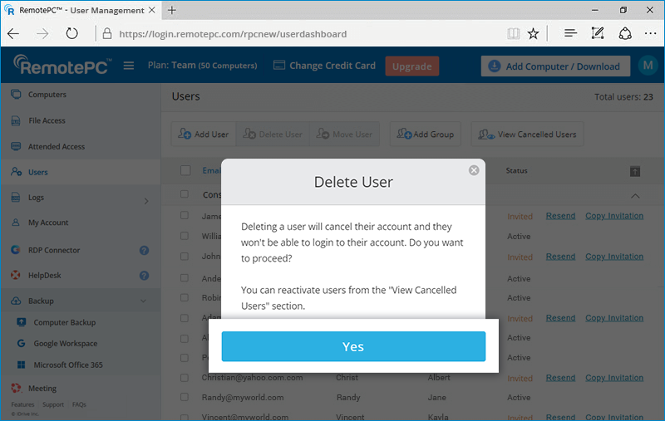Close the Delete User dialog

coord(474,170)
